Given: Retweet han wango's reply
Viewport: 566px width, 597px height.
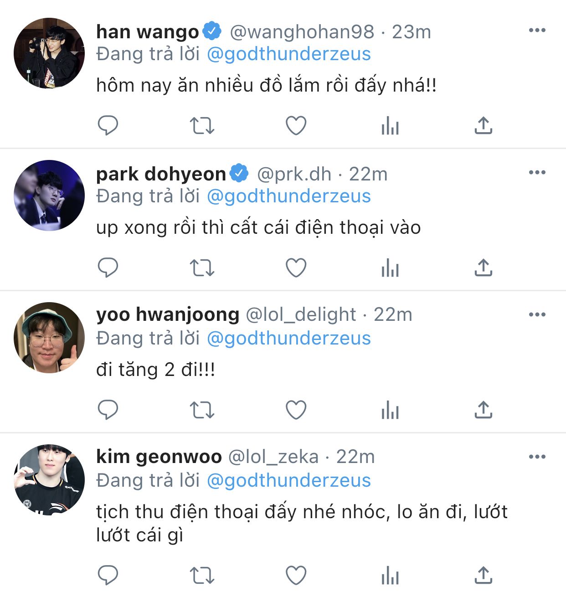Looking at the screenshot, I should tap(201, 125).
